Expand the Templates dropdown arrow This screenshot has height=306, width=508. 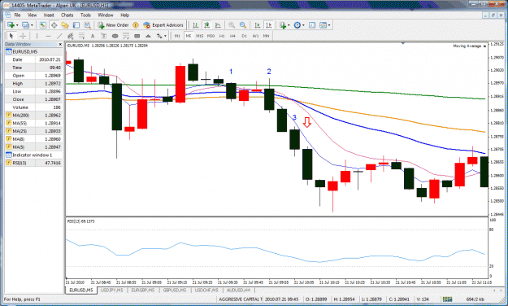[329, 25]
